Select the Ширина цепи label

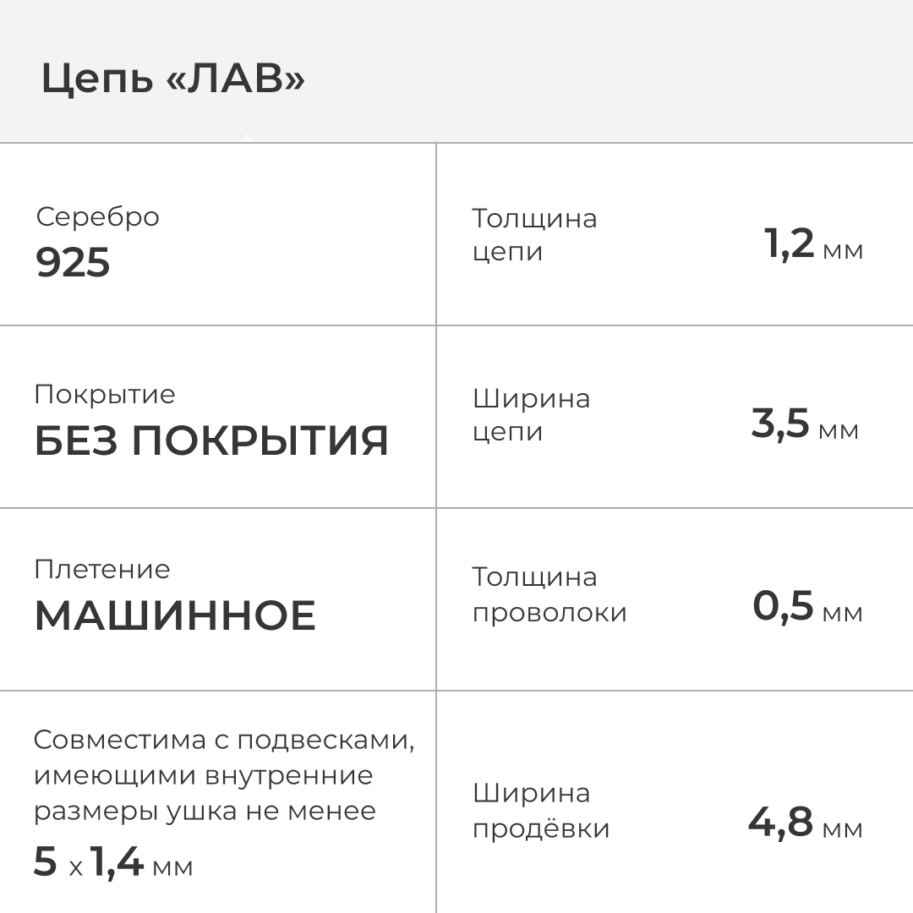click(x=531, y=414)
